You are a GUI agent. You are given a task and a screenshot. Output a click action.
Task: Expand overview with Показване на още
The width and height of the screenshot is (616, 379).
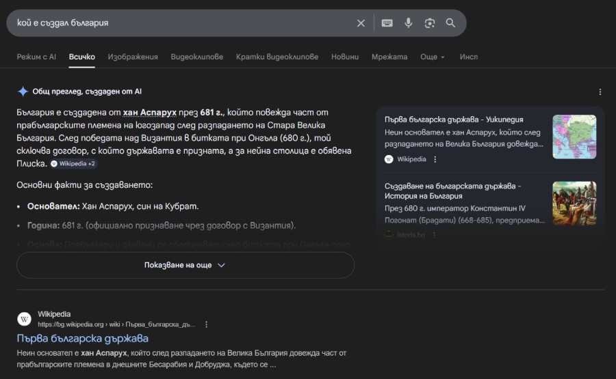coord(185,266)
